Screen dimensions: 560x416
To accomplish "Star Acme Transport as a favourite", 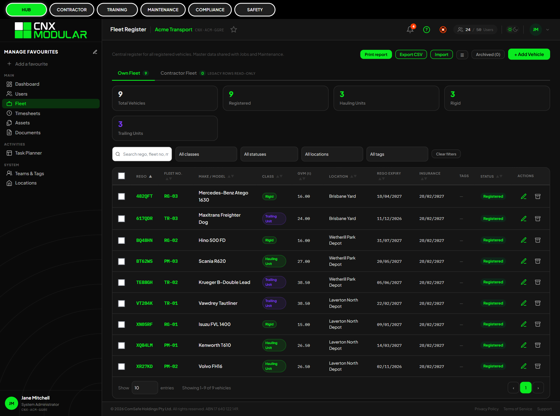I will [x=234, y=29].
